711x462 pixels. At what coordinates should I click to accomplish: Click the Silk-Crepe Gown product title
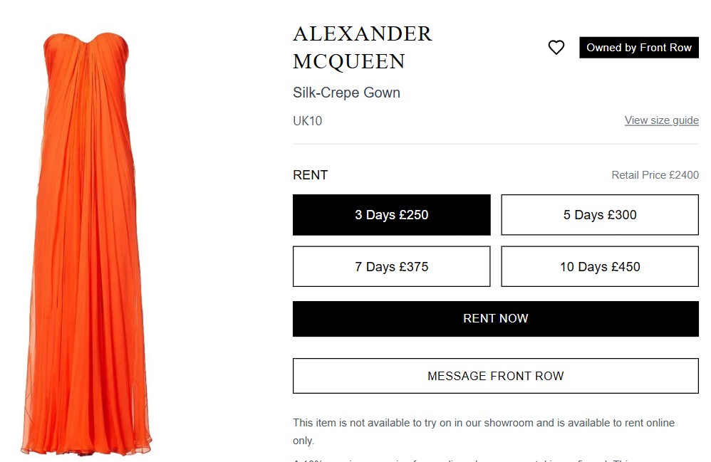tap(346, 93)
